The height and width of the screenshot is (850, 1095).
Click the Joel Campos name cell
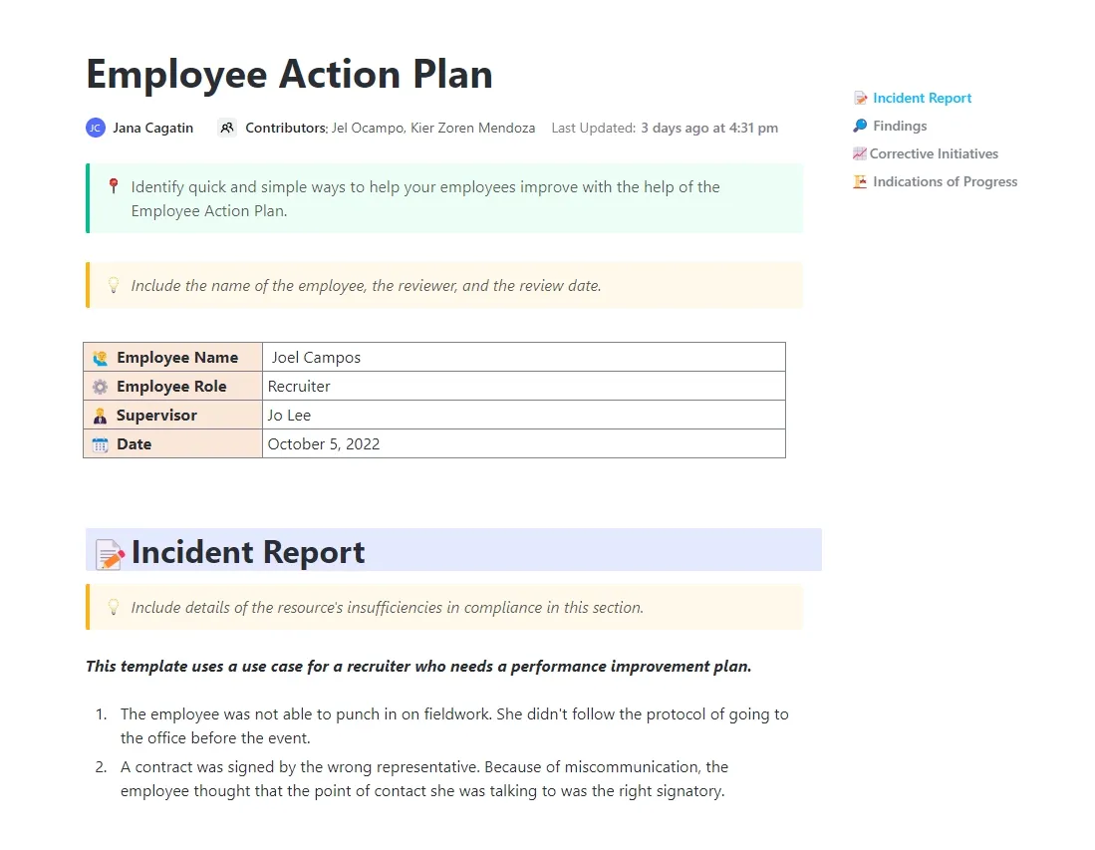[524, 357]
